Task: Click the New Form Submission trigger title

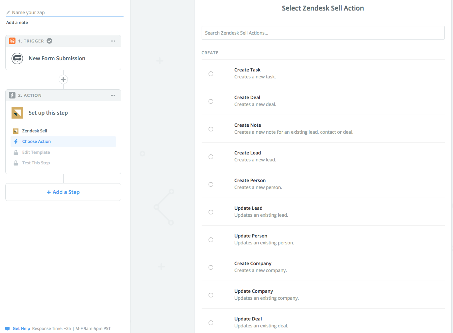Action: (57, 58)
